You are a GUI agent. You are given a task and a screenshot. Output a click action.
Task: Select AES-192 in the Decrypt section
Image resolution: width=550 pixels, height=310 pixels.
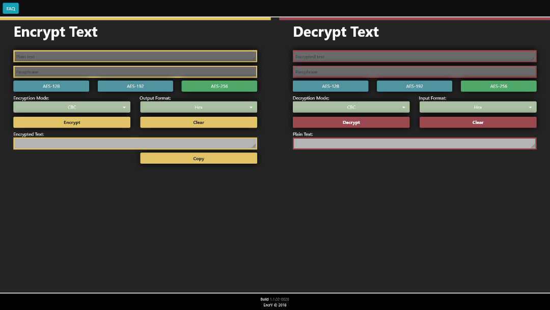pos(415,86)
